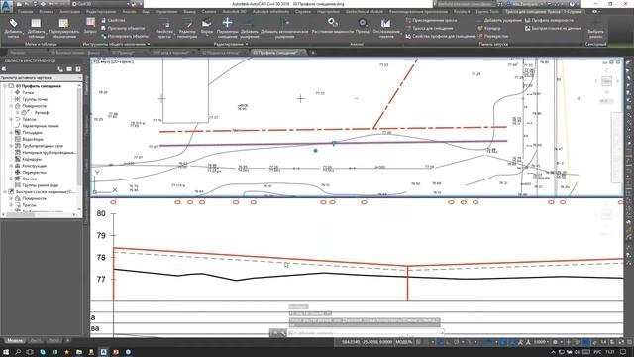The width and height of the screenshot is (634, 357).
Task: Open File Explorer from the taskbar
Action: tap(79, 352)
